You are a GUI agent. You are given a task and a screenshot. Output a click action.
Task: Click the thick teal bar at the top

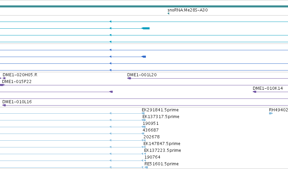click(144, 6)
